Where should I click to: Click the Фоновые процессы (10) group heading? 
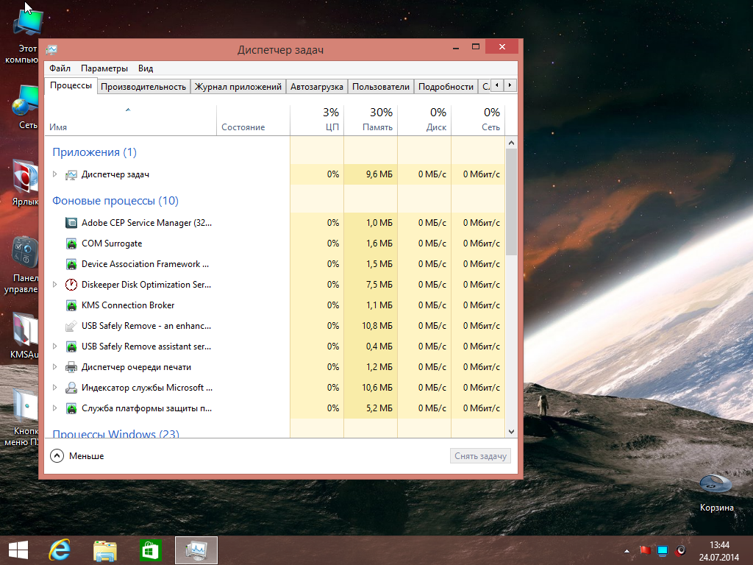(x=115, y=201)
